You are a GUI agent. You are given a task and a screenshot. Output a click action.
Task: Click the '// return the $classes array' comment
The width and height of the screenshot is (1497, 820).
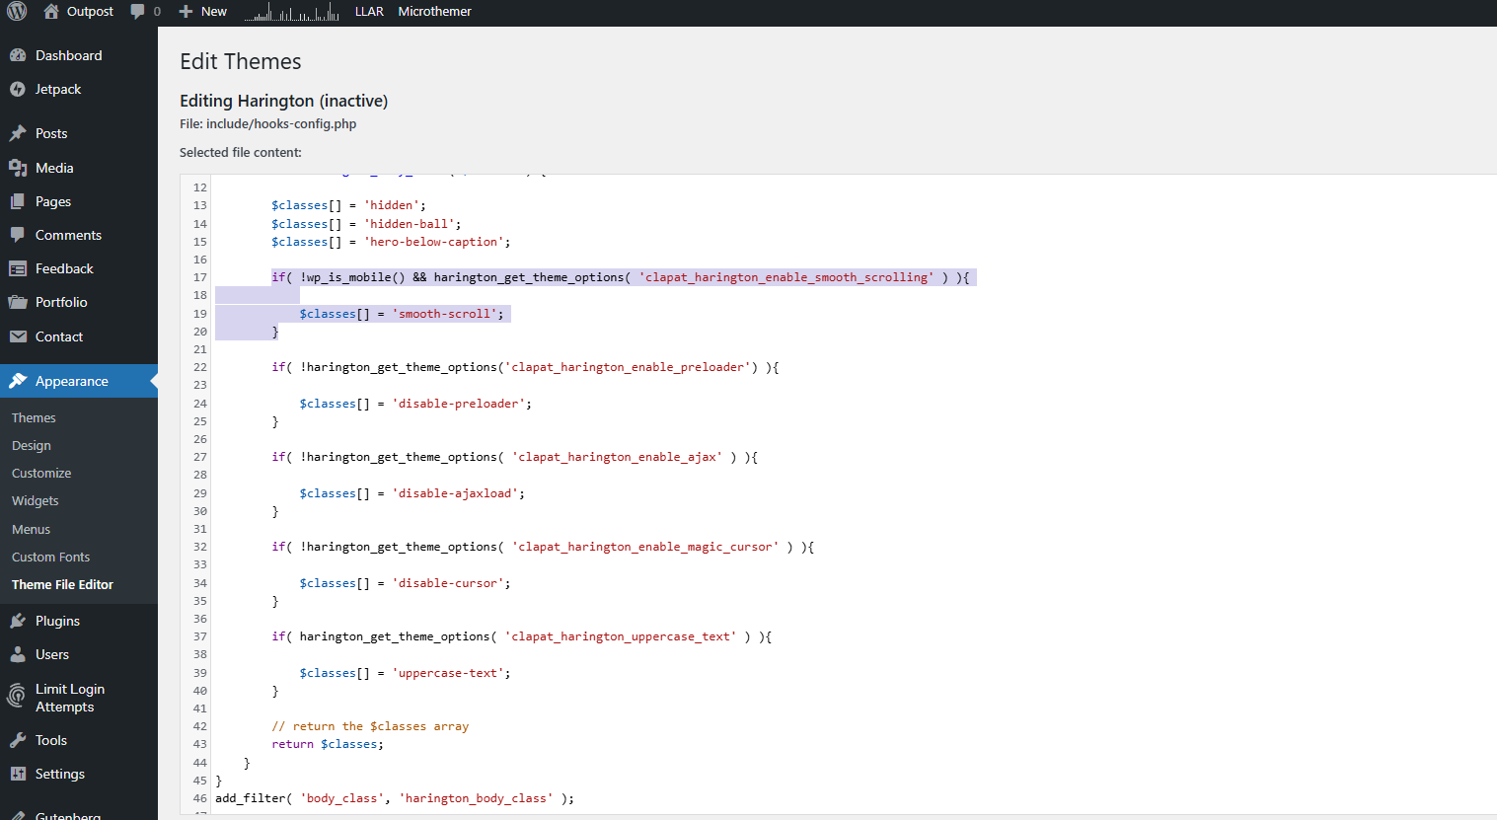(370, 726)
